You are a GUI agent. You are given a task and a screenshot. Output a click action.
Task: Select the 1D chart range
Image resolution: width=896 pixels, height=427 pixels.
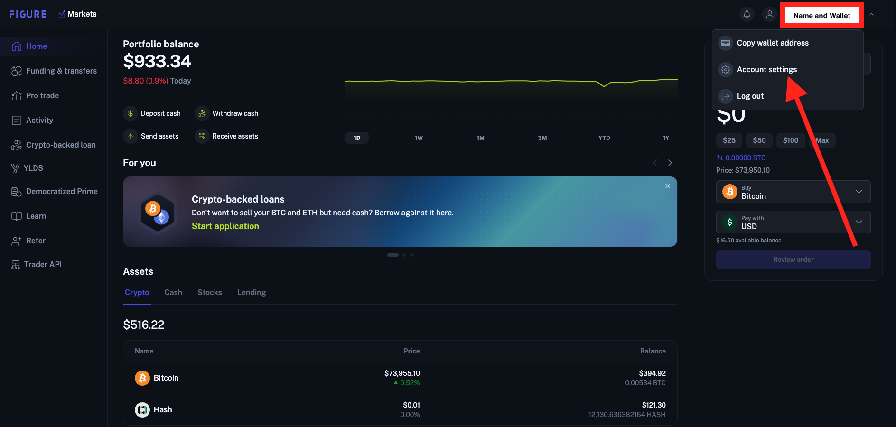(x=357, y=138)
